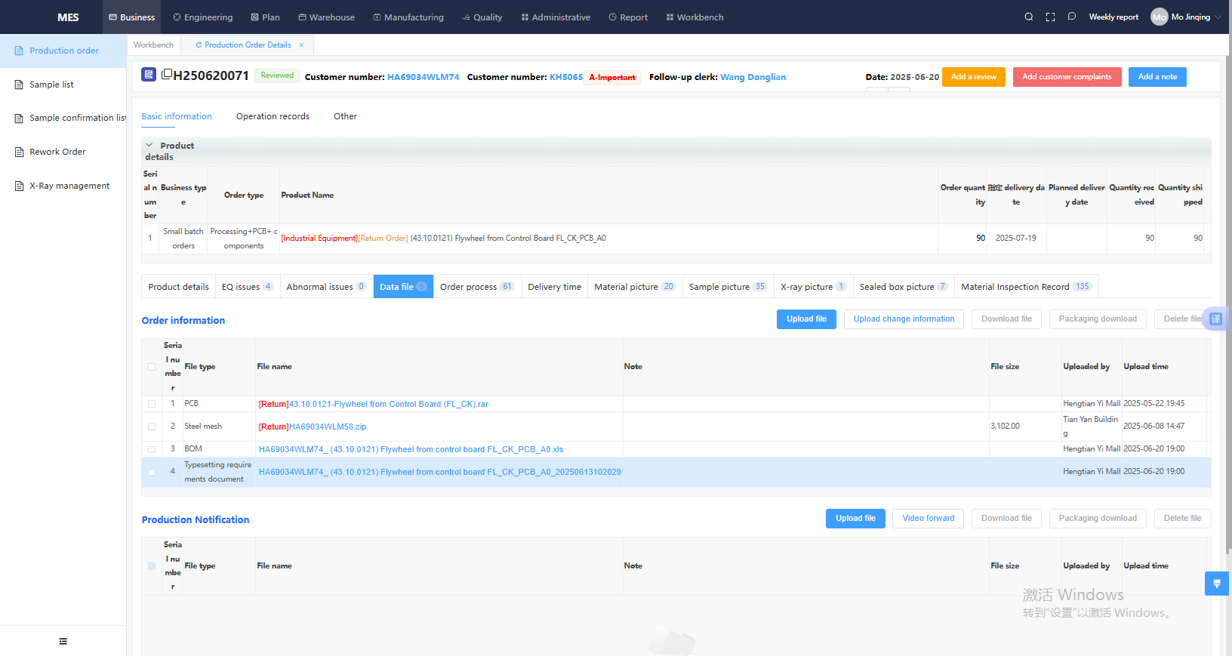Open the Manufacturing top menu

pos(408,17)
